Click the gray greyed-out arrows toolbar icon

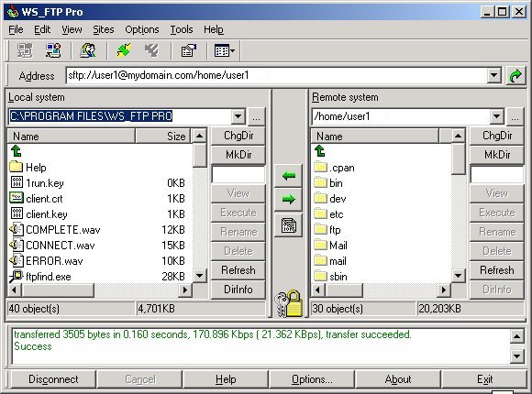click(x=151, y=51)
